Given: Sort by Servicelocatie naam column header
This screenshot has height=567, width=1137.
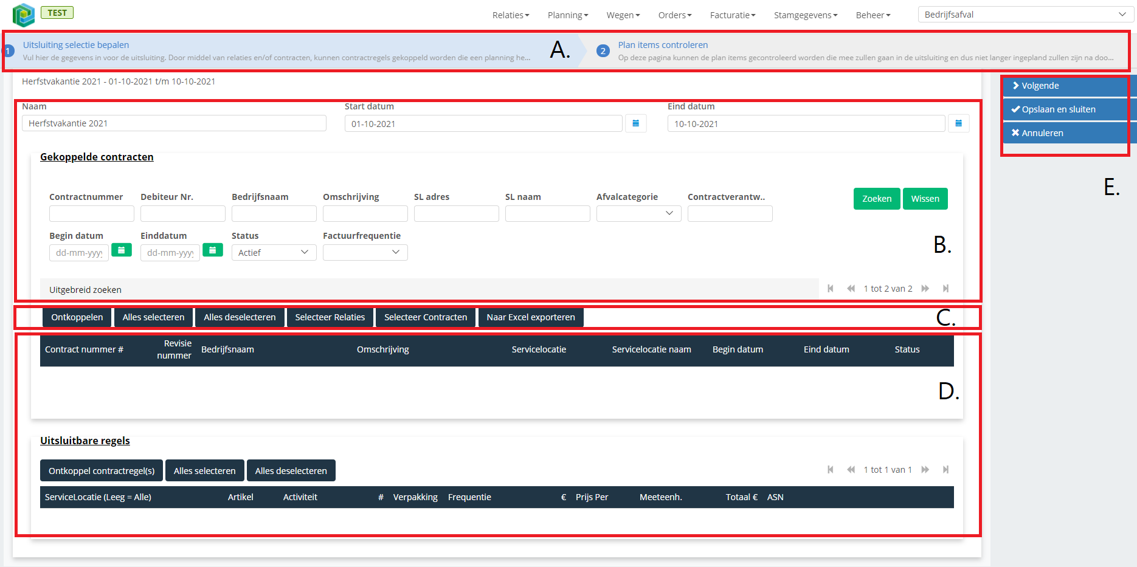Looking at the screenshot, I should click(x=651, y=349).
